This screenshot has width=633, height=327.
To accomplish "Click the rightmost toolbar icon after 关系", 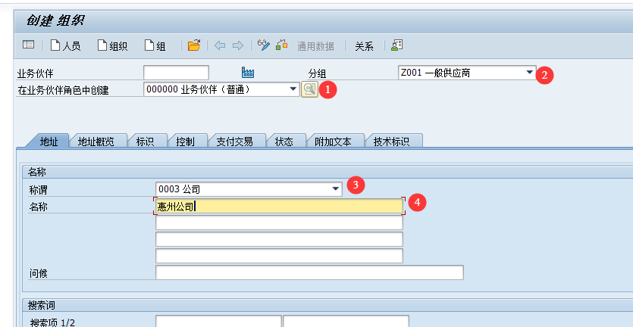I will tap(396, 45).
